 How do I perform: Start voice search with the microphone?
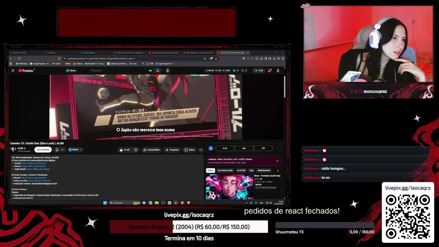pos(167,71)
